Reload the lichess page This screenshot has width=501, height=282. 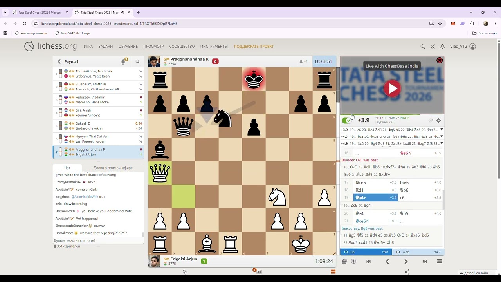tap(24, 23)
